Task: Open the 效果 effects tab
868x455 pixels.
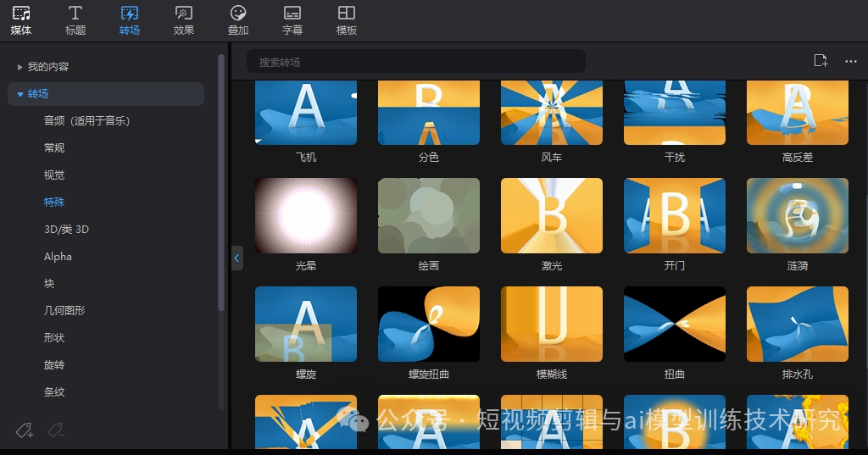Action: click(x=184, y=20)
